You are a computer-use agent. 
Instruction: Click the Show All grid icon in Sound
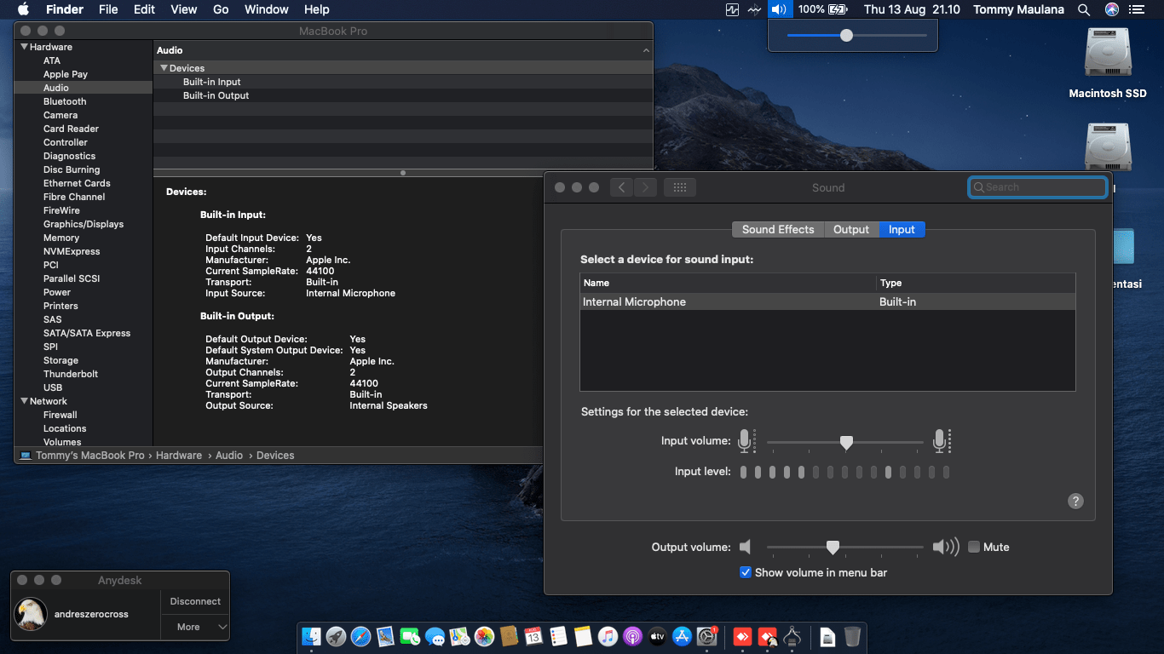click(x=679, y=187)
